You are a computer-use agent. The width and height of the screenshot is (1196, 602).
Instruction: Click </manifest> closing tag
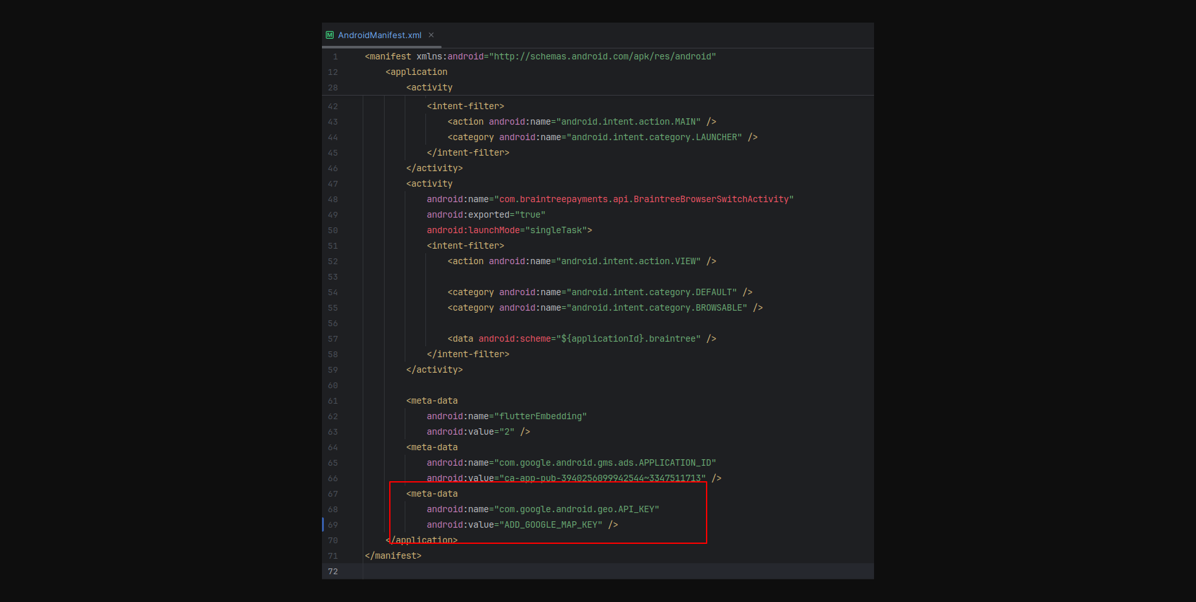click(x=393, y=556)
